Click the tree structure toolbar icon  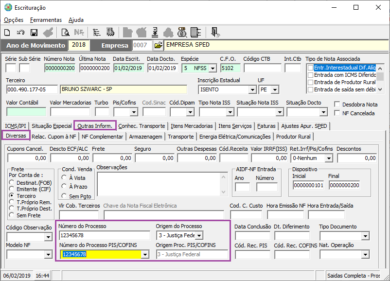pos(96,33)
